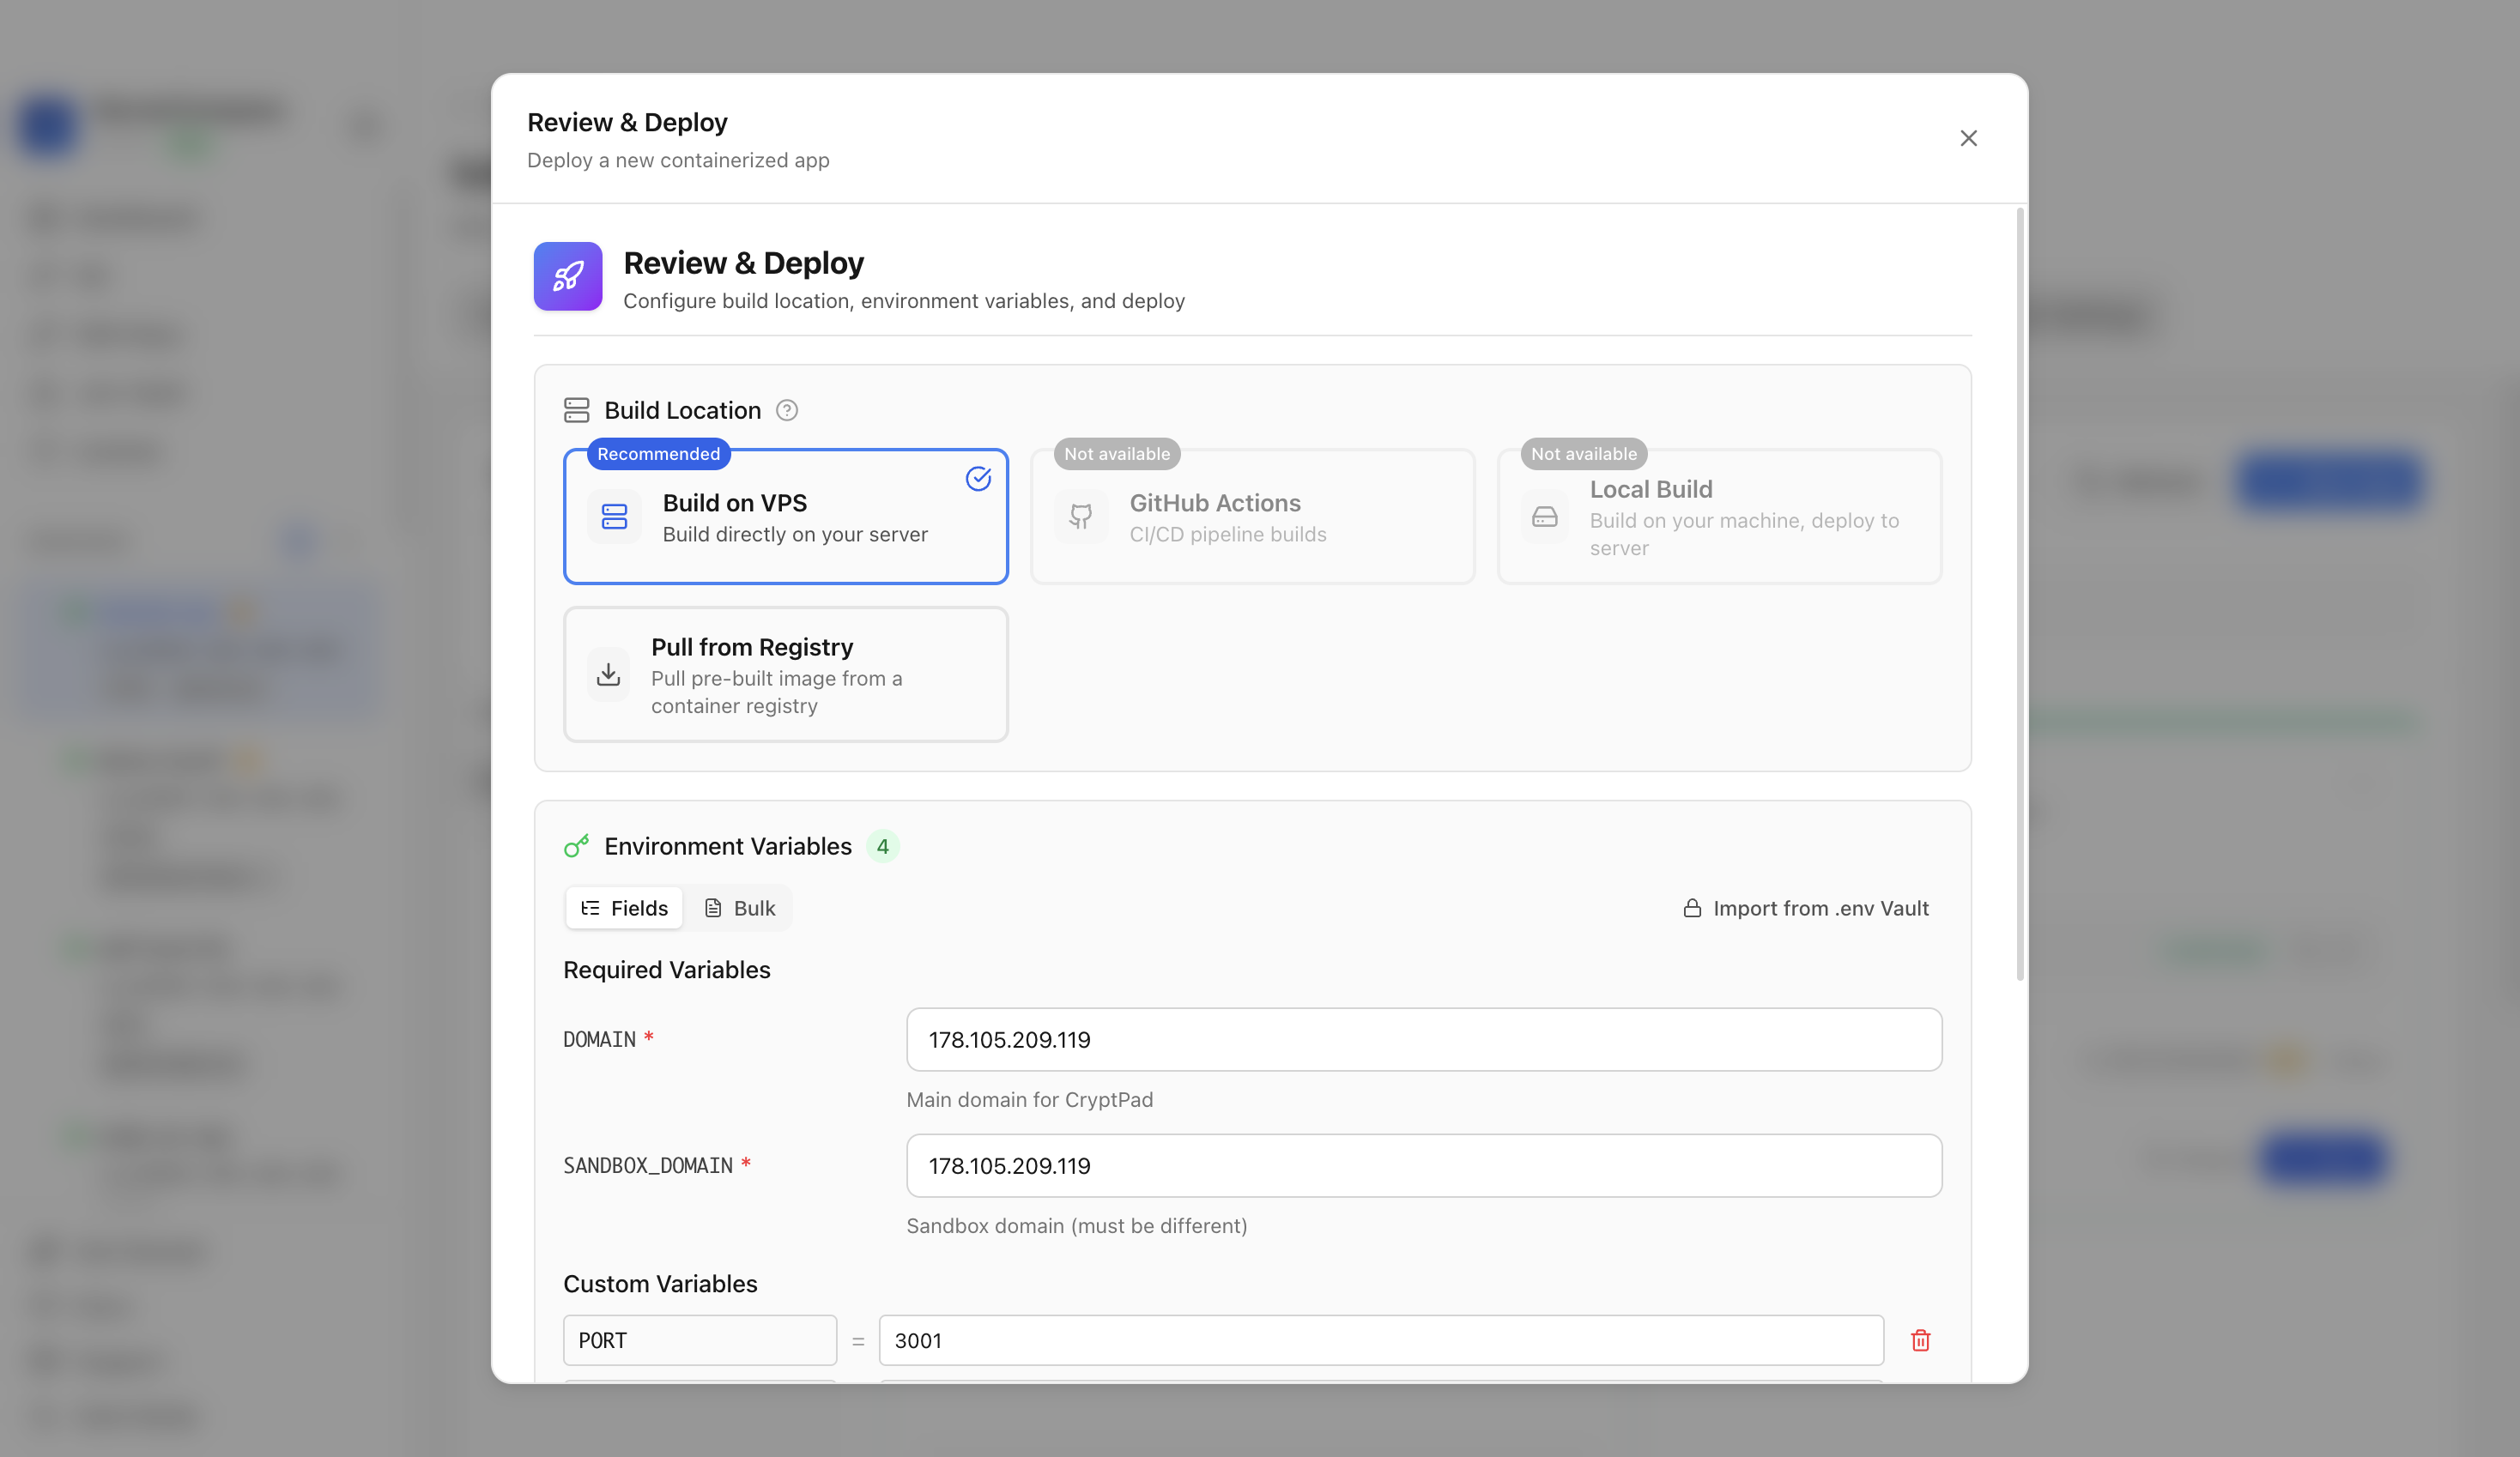This screenshot has width=2520, height=1457.
Task: Switch to the Bulk tab
Action: 740,908
